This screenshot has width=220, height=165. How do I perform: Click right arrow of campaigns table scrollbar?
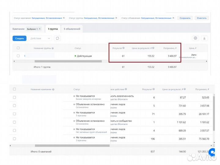[211, 146]
